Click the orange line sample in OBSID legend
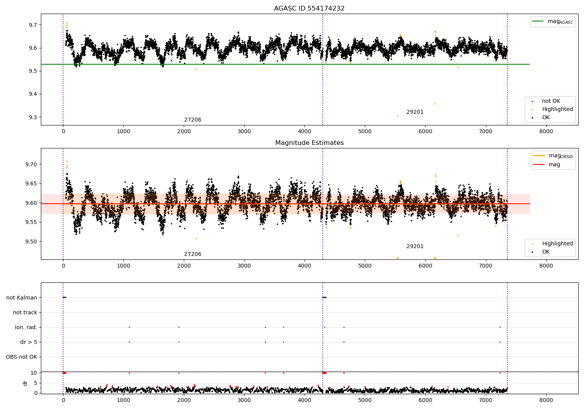This screenshot has width=584, height=409. tap(539, 156)
